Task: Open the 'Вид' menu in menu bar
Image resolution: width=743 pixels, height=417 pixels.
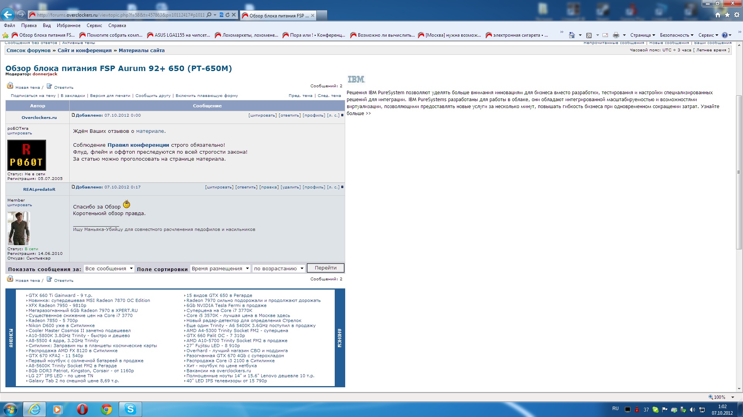Action: 46,25
